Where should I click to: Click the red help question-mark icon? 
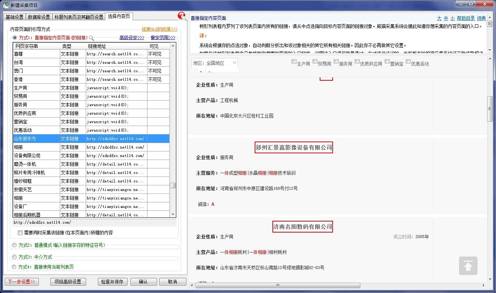tap(182, 16)
